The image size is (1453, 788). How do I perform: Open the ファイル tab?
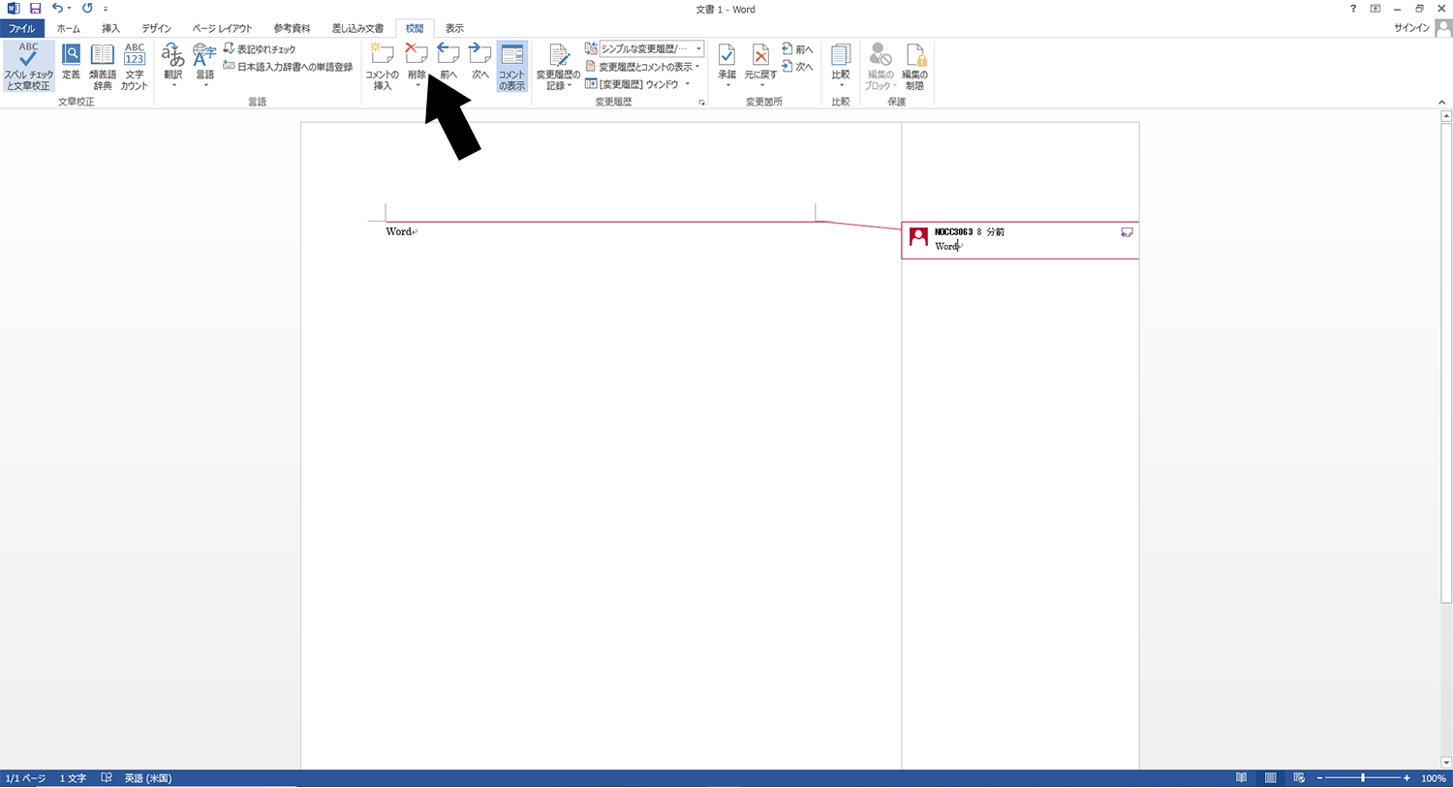22,28
